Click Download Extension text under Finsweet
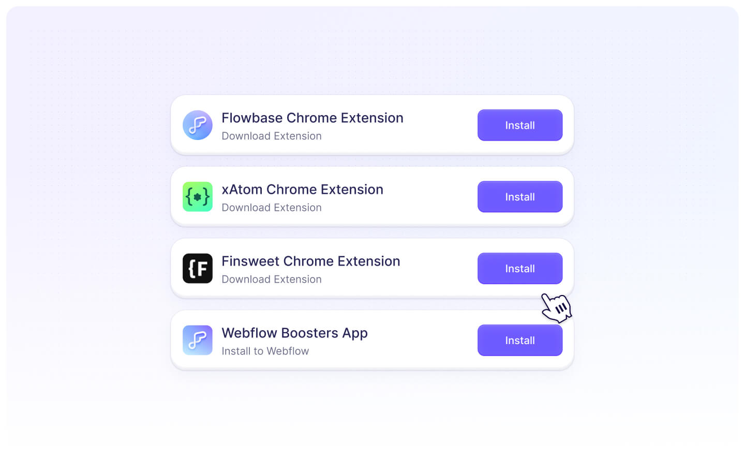 point(272,280)
